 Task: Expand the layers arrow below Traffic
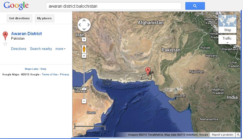(227, 43)
